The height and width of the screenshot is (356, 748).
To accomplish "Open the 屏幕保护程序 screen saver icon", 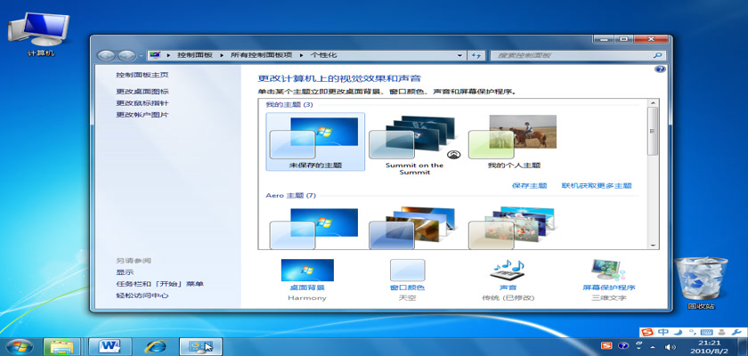I will pos(609,271).
